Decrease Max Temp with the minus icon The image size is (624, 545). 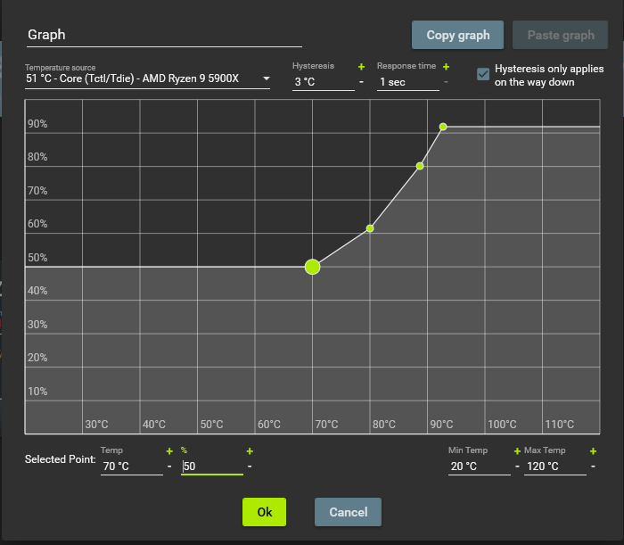594,466
